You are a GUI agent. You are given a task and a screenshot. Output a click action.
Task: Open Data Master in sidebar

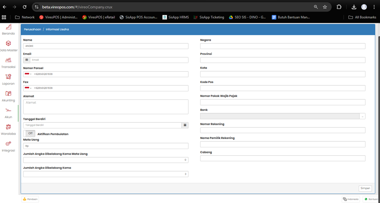tap(8, 43)
